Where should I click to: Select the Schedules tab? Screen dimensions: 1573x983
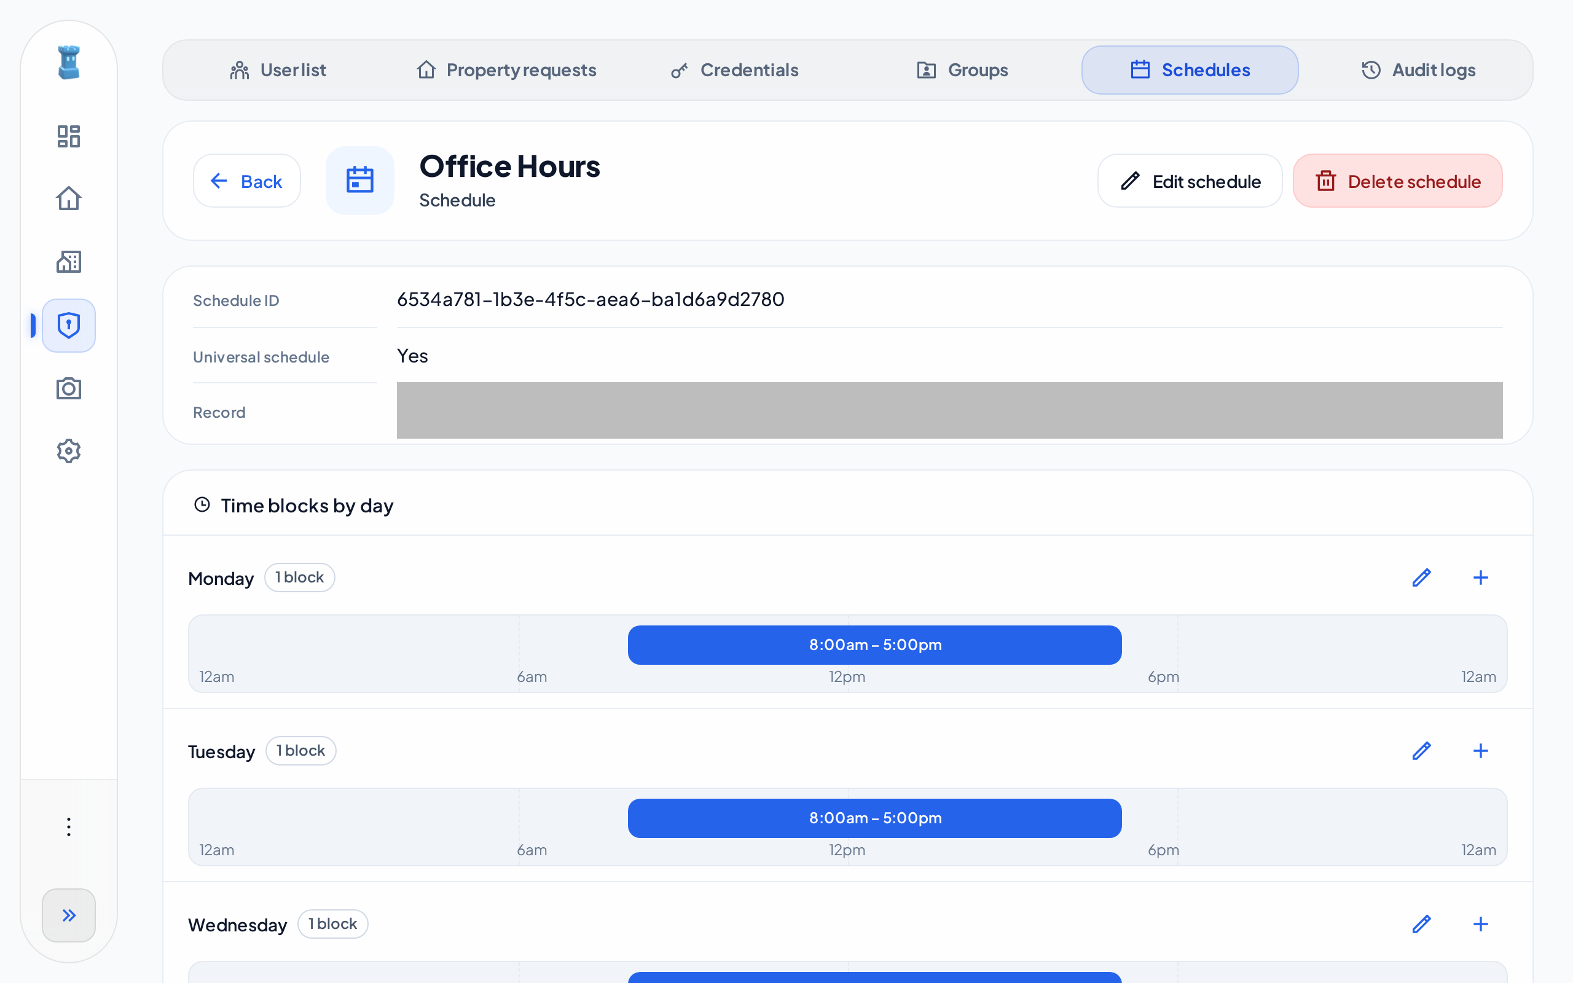coord(1190,70)
